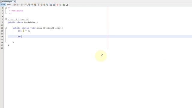Screen dimensions: 192x108
Task: Click the '* Variables' comment text
Action: point(16,11)
